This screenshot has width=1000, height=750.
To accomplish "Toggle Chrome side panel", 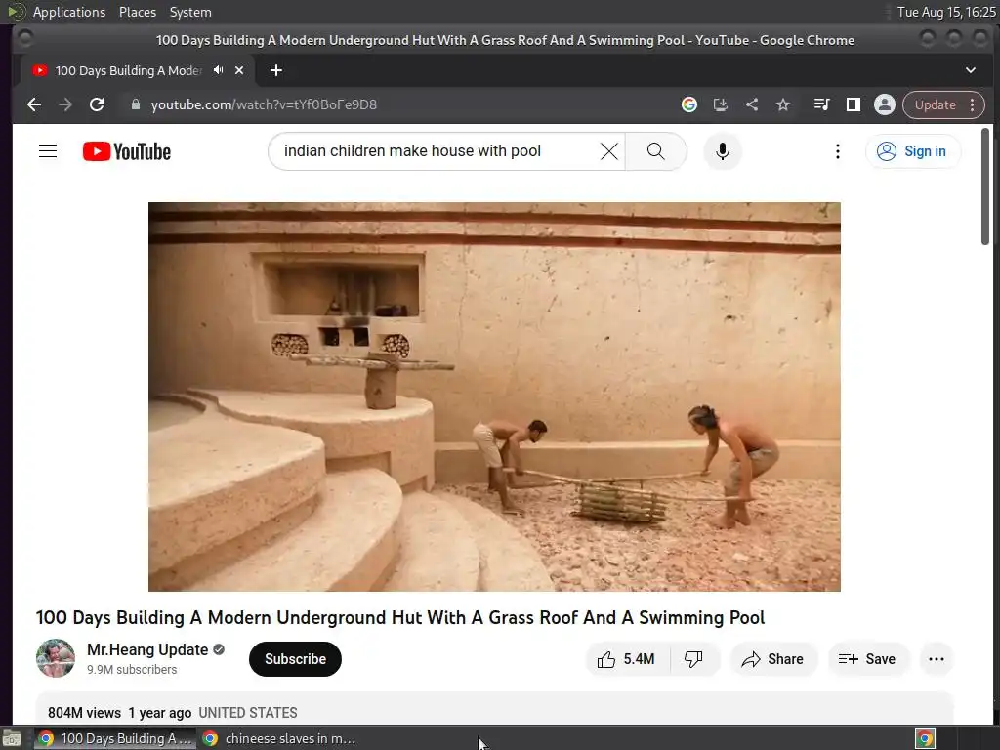I will pos(854,104).
